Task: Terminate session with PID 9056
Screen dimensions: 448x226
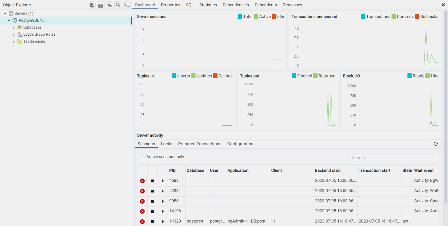Action: [142, 201]
